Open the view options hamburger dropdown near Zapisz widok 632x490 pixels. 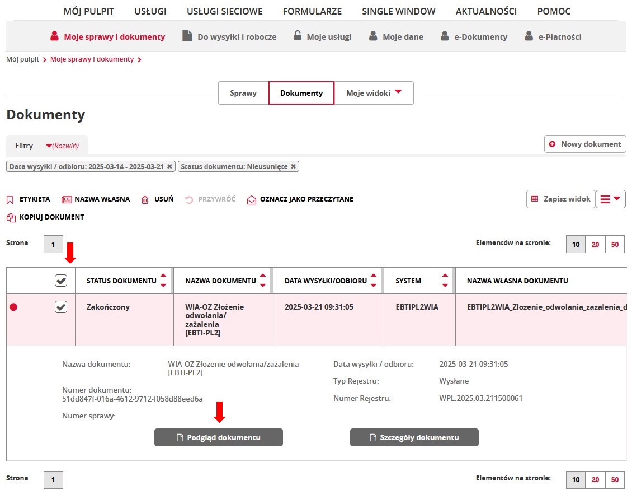tap(610, 199)
